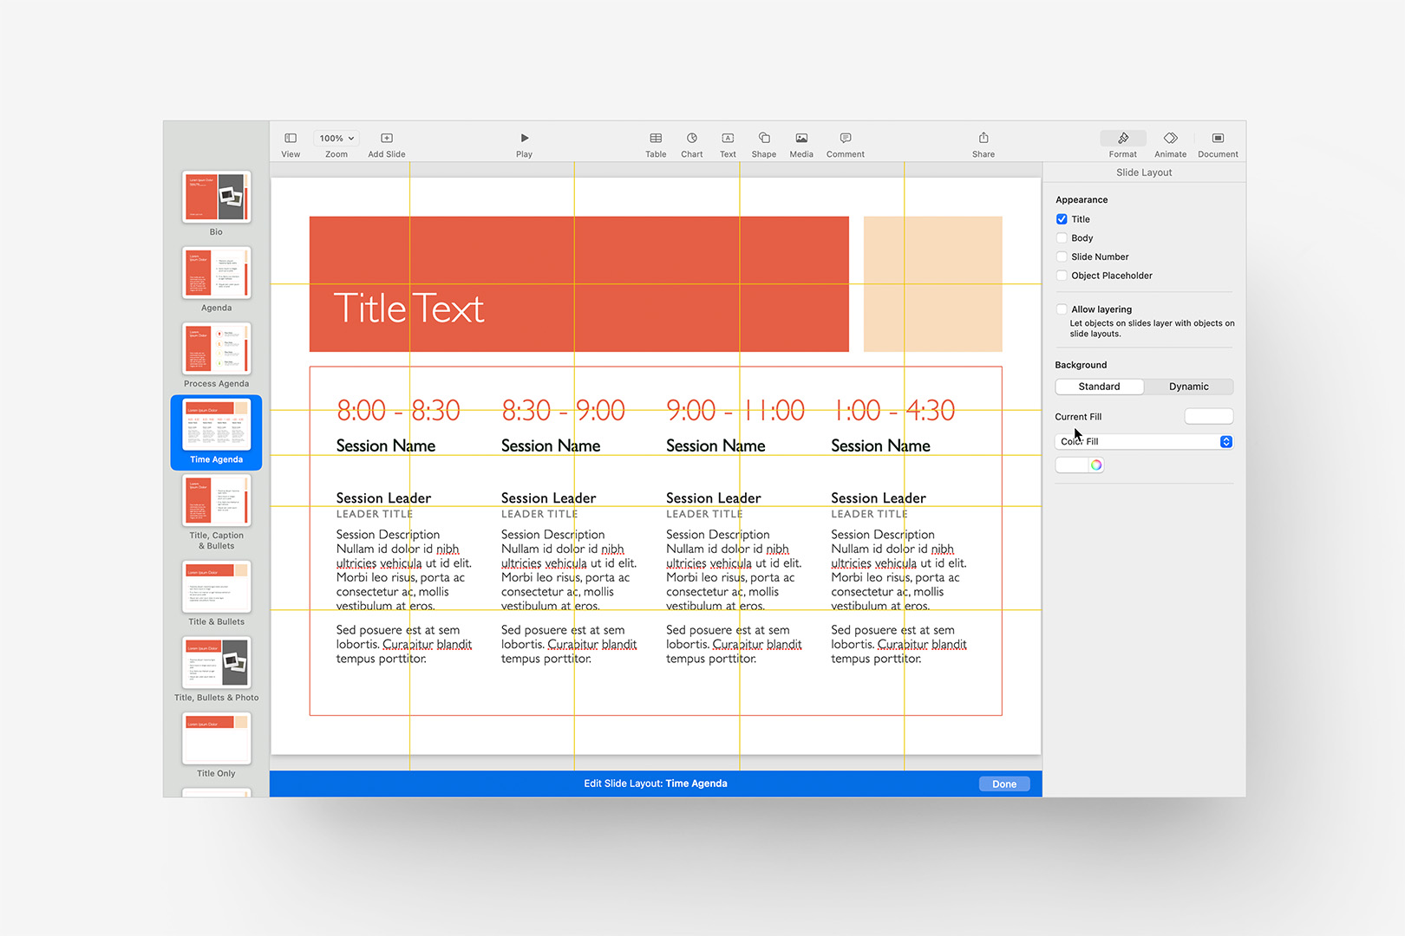Open the Zoom level dropdown
The width and height of the screenshot is (1405, 936).
pyautogui.click(x=336, y=137)
